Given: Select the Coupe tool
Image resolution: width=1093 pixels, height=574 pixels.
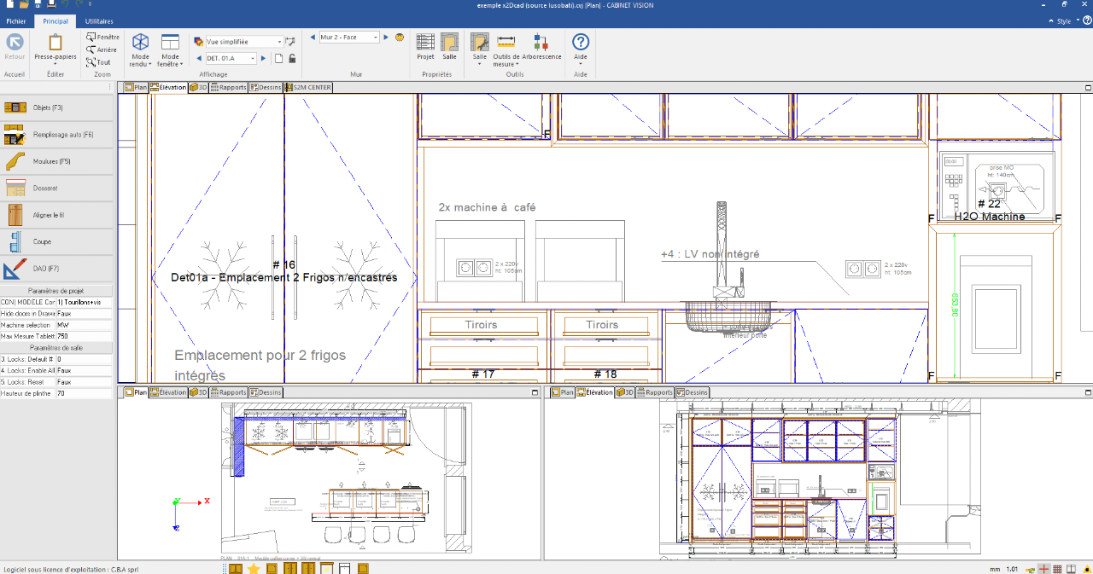Looking at the screenshot, I should tap(56, 241).
